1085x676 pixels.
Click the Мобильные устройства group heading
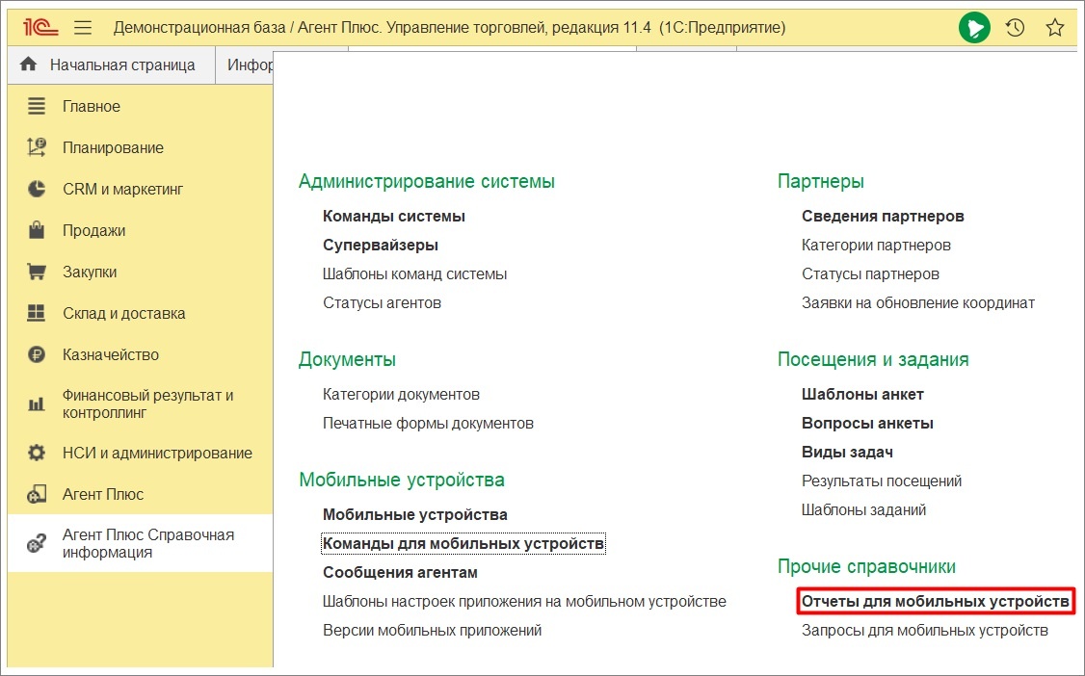(402, 481)
